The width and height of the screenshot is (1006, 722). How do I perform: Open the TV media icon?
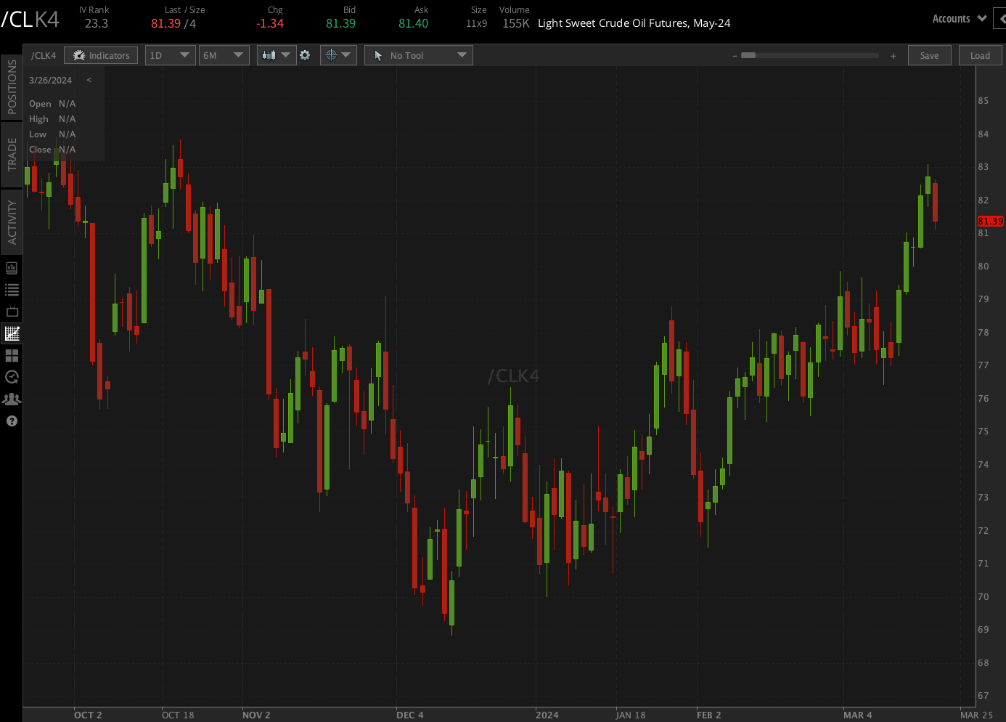(12, 312)
